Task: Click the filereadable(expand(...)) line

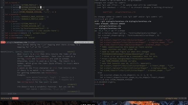Action: point(35,31)
